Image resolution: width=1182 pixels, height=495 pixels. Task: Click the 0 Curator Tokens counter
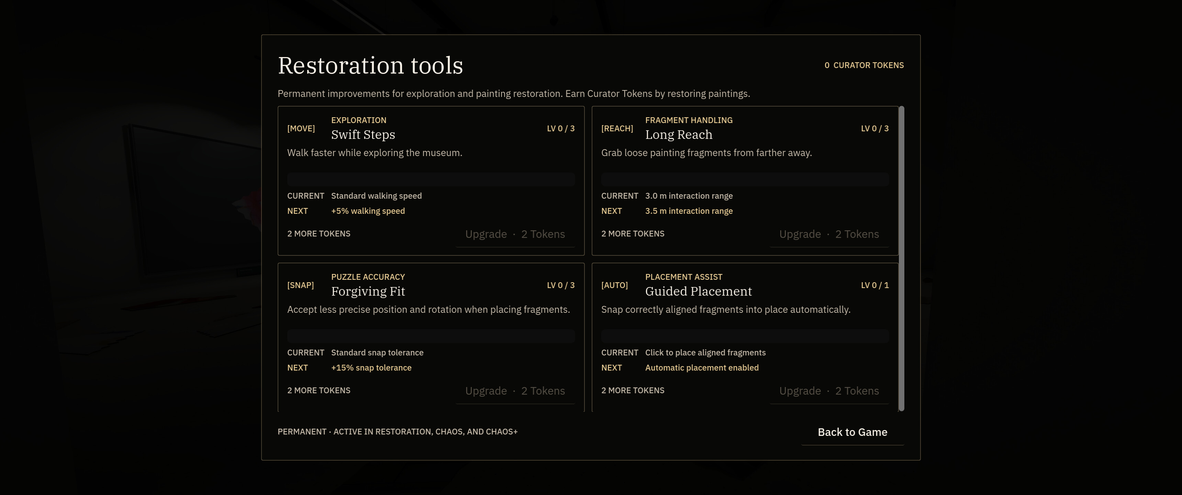[x=864, y=65]
